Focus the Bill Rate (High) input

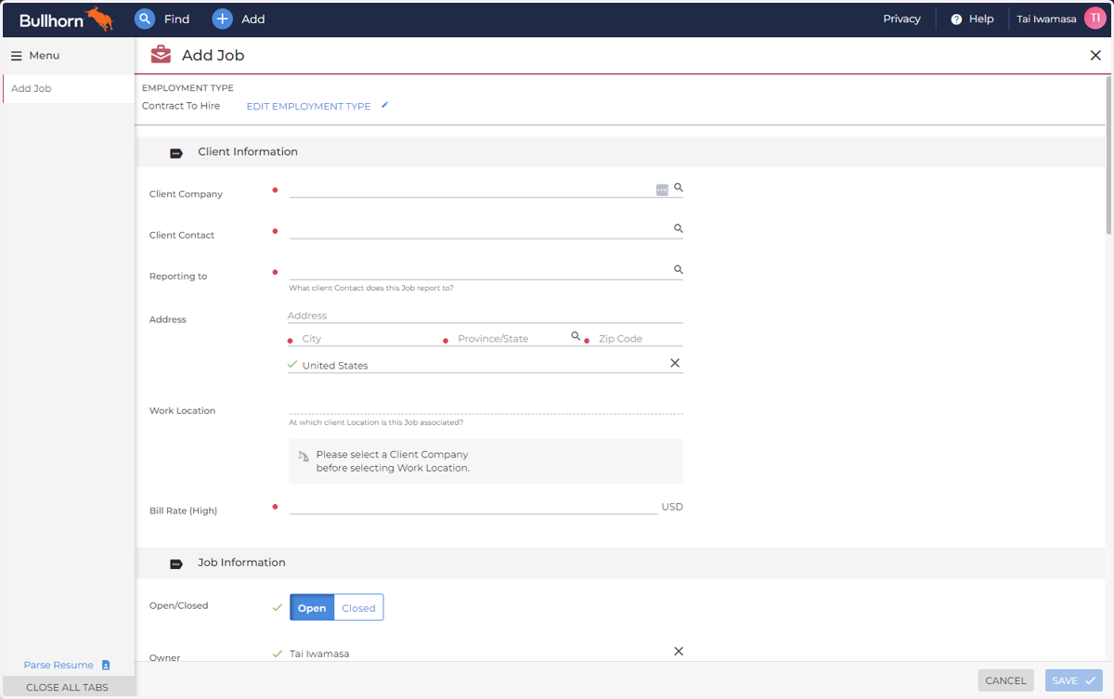pyautogui.click(x=473, y=506)
